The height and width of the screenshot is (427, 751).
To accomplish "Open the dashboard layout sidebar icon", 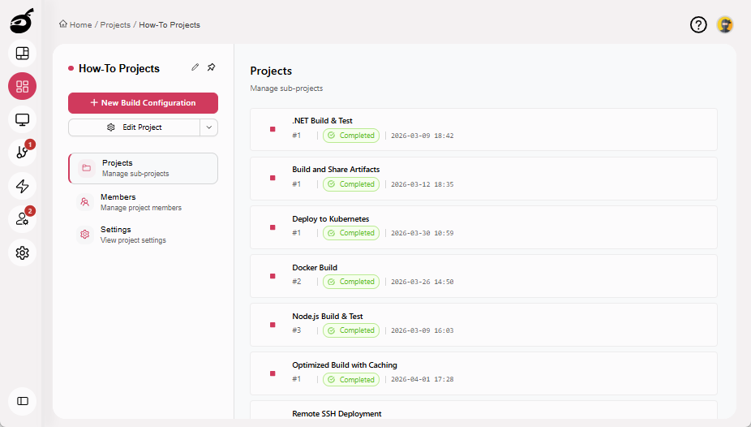I will [22, 54].
